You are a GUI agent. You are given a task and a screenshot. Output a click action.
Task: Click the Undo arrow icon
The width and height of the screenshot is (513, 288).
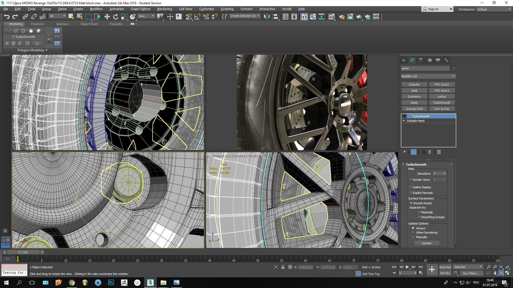pos(7,17)
